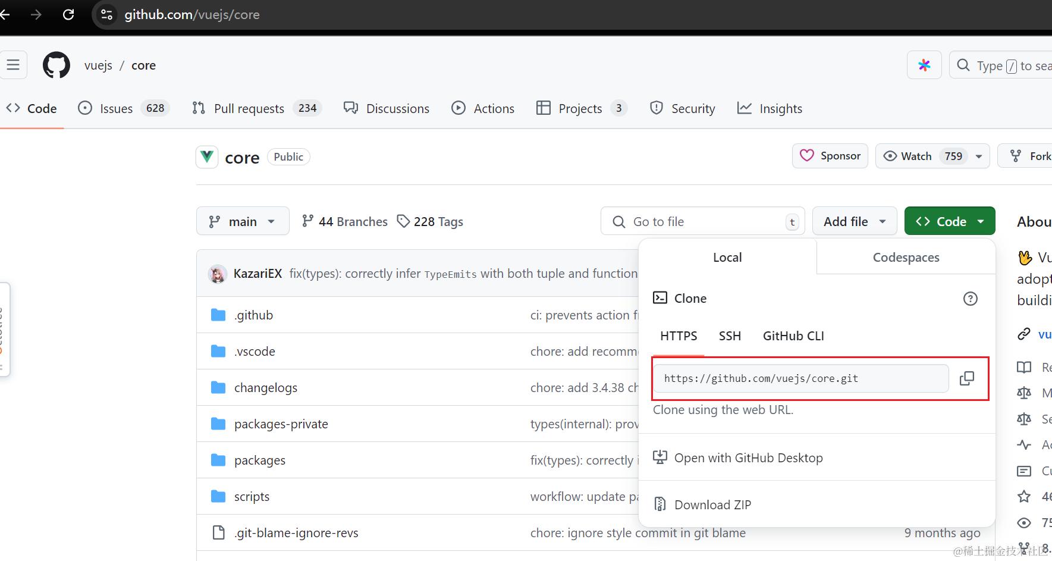The width and height of the screenshot is (1052, 561).
Task: Open the main branch dropdown
Action: pyautogui.click(x=243, y=221)
